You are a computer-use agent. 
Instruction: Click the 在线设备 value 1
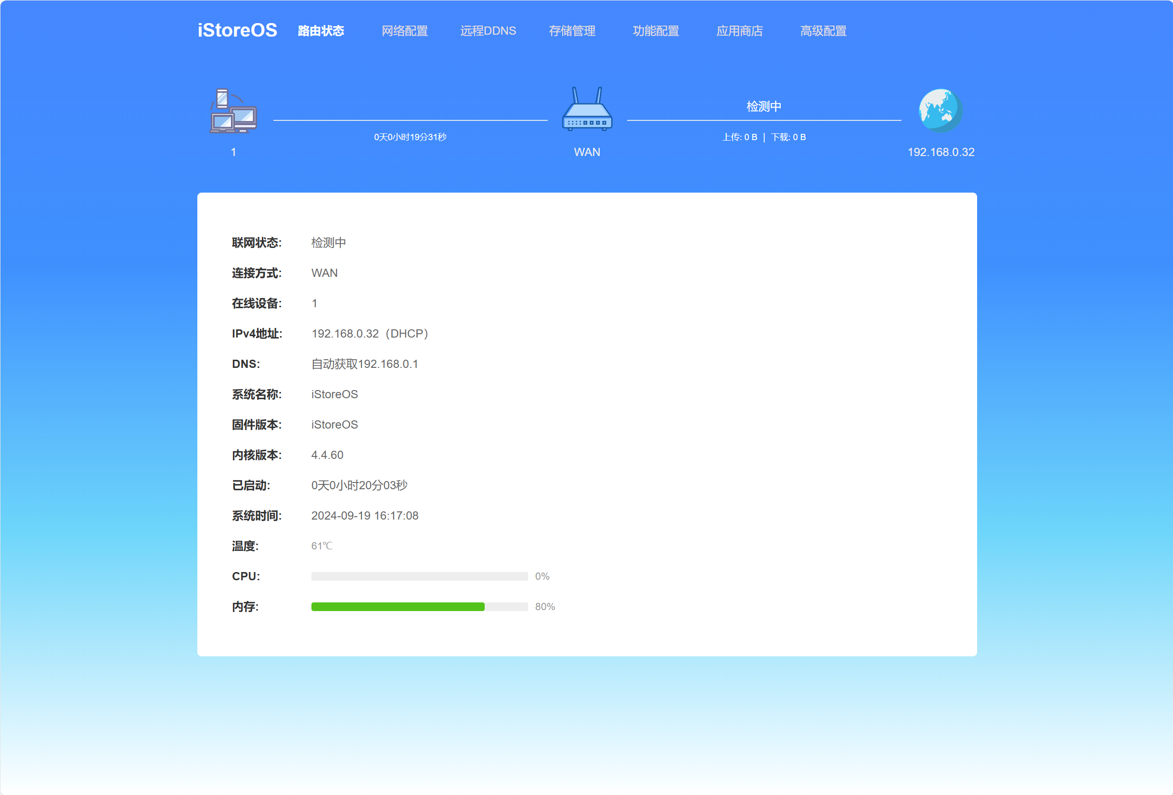pyautogui.click(x=314, y=303)
